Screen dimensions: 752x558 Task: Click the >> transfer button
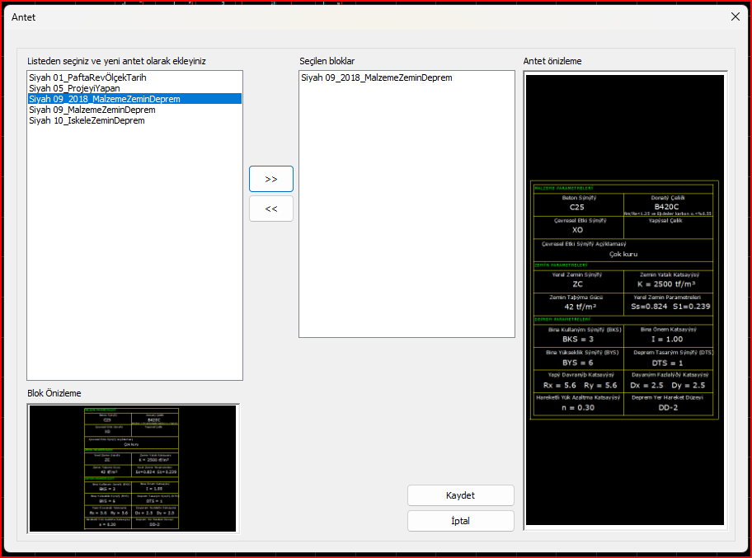click(x=270, y=178)
